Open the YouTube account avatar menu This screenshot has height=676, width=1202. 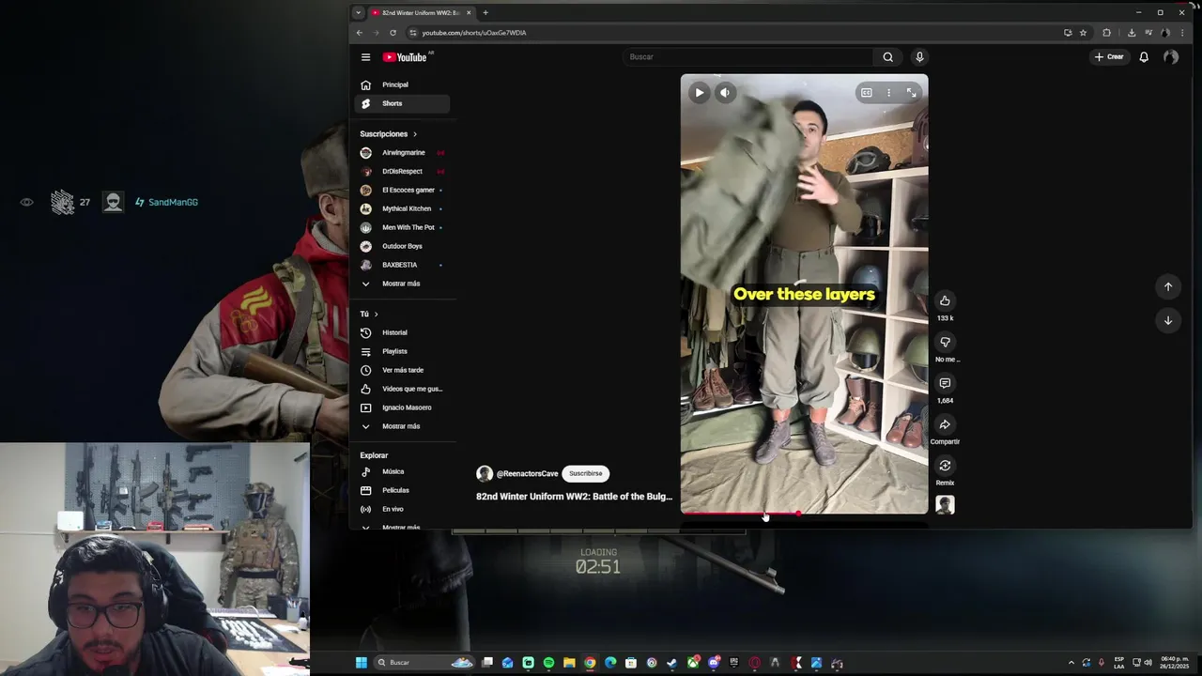[1171, 57]
